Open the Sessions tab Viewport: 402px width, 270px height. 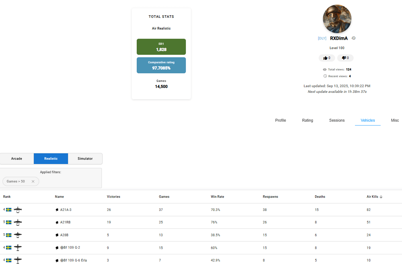click(x=336, y=121)
